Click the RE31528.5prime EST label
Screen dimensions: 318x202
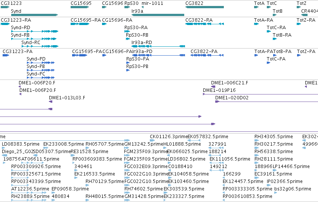(x=89, y=152)
